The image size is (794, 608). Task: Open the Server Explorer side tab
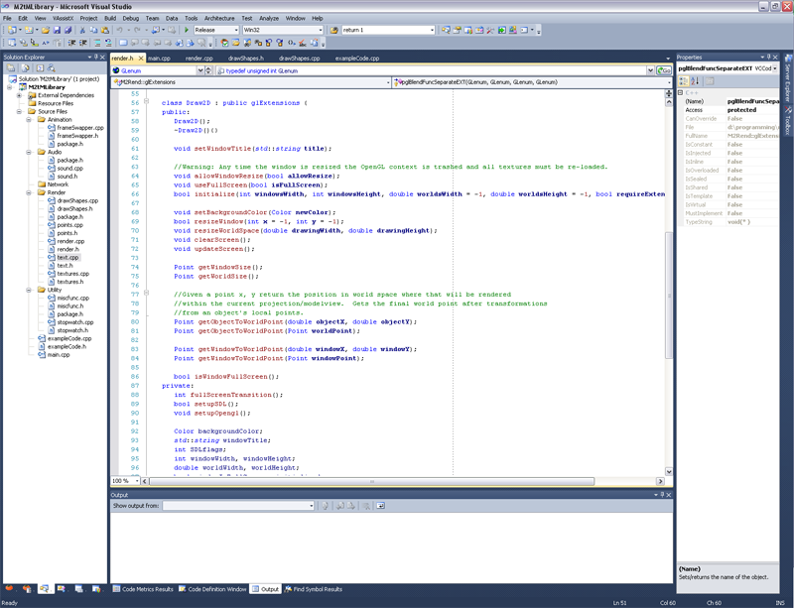click(787, 80)
